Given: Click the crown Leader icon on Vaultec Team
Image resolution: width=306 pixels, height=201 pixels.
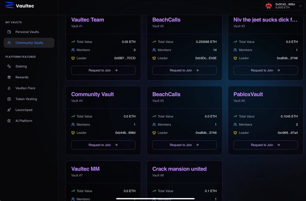Looking at the screenshot, I should pyautogui.click(x=73, y=58).
